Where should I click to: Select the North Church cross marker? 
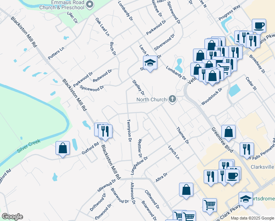[x=172, y=99]
